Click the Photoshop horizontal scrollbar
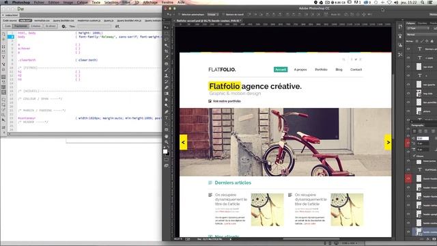 click(x=311, y=239)
